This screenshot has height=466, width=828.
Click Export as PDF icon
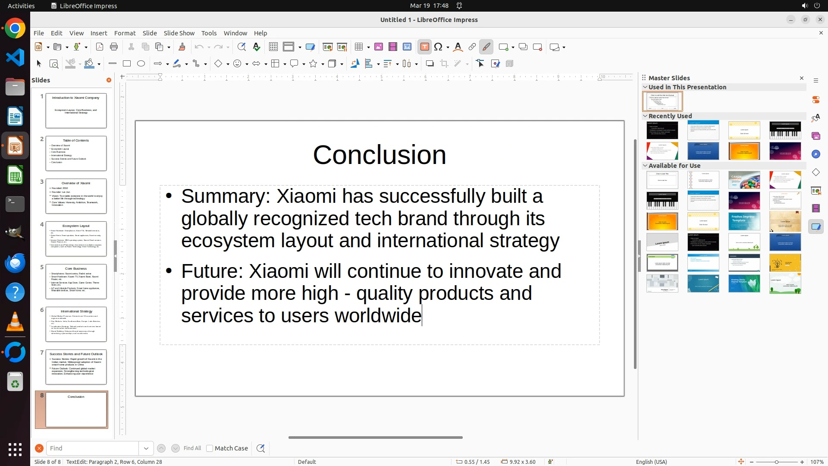click(x=100, y=47)
